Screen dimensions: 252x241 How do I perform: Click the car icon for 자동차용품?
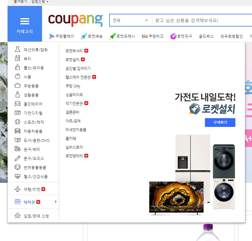pos(18,131)
